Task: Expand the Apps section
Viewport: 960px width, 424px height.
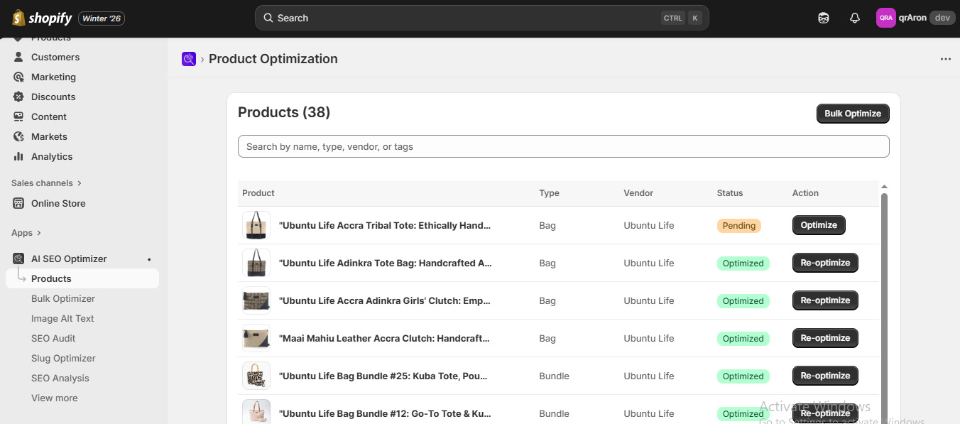Action: coord(26,232)
